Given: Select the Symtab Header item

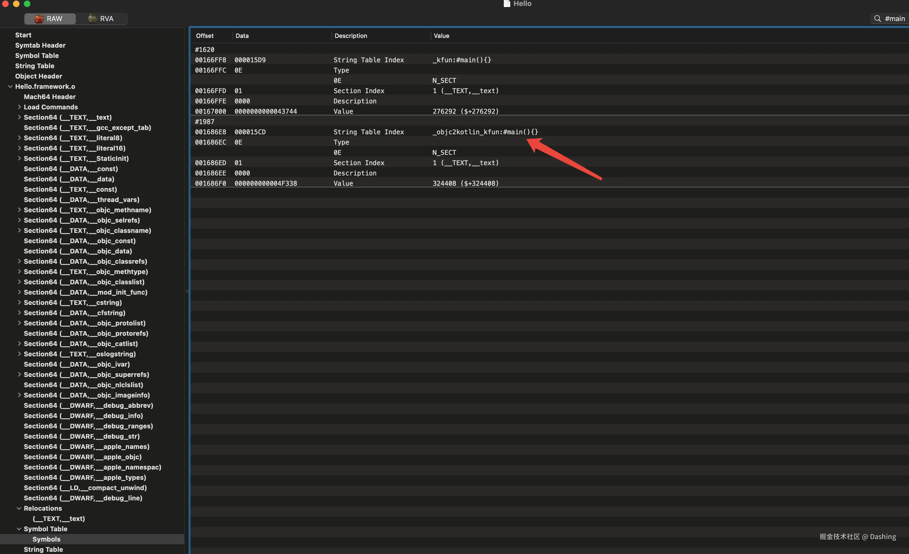Looking at the screenshot, I should click(40, 45).
